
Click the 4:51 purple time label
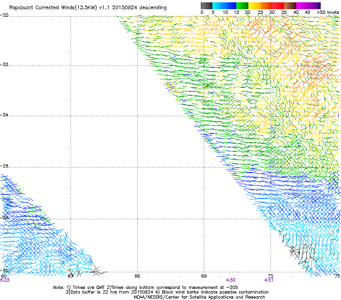(x=269, y=280)
